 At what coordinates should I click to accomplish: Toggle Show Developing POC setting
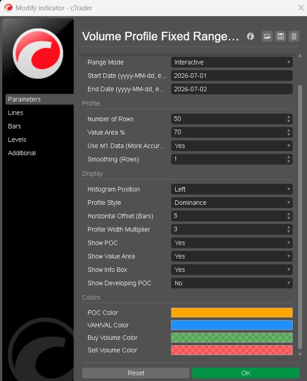coord(232,283)
